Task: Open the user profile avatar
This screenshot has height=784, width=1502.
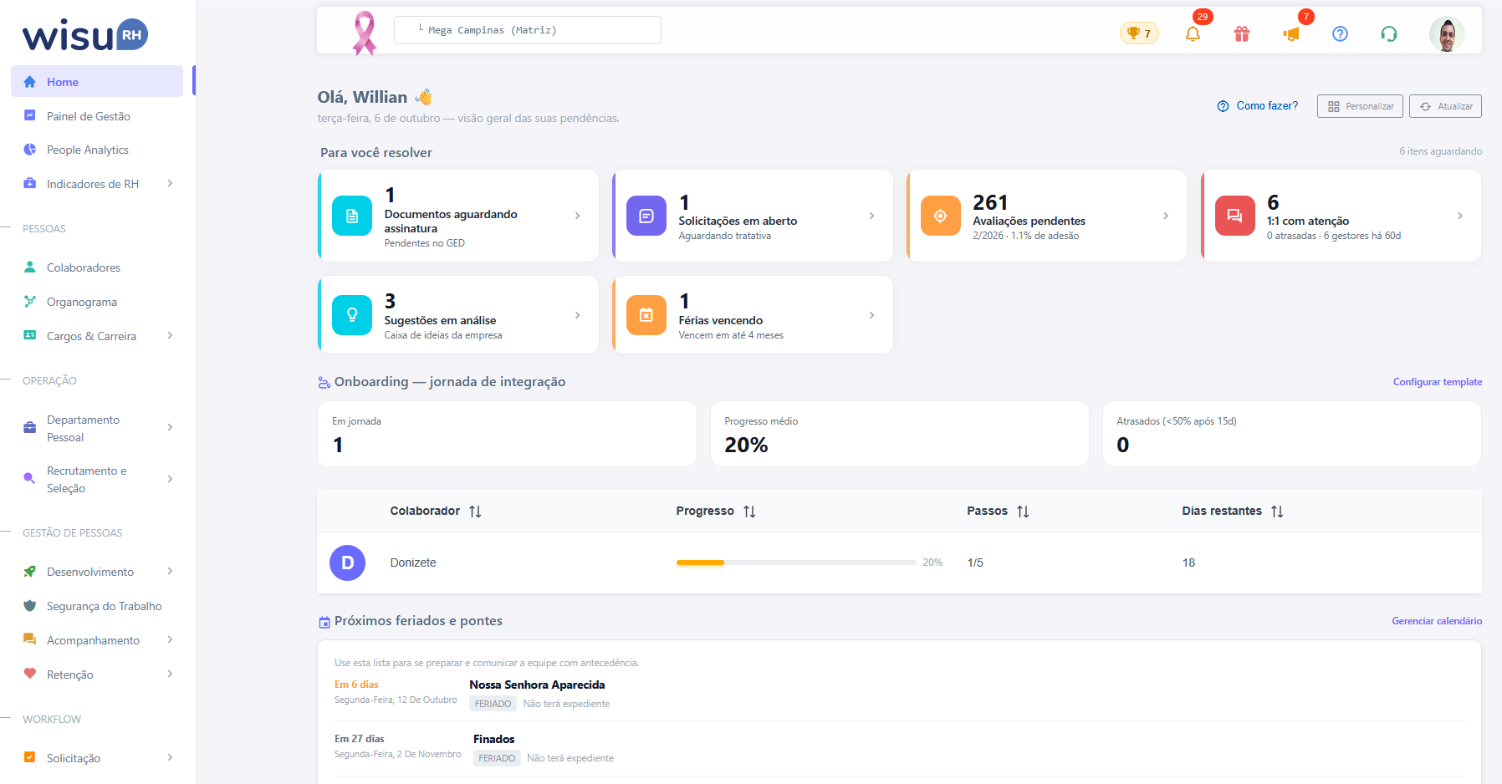Action: pos(1447,33)
